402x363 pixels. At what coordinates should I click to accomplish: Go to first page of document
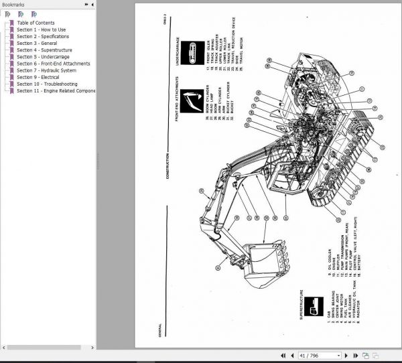click(x=283, y=356)
